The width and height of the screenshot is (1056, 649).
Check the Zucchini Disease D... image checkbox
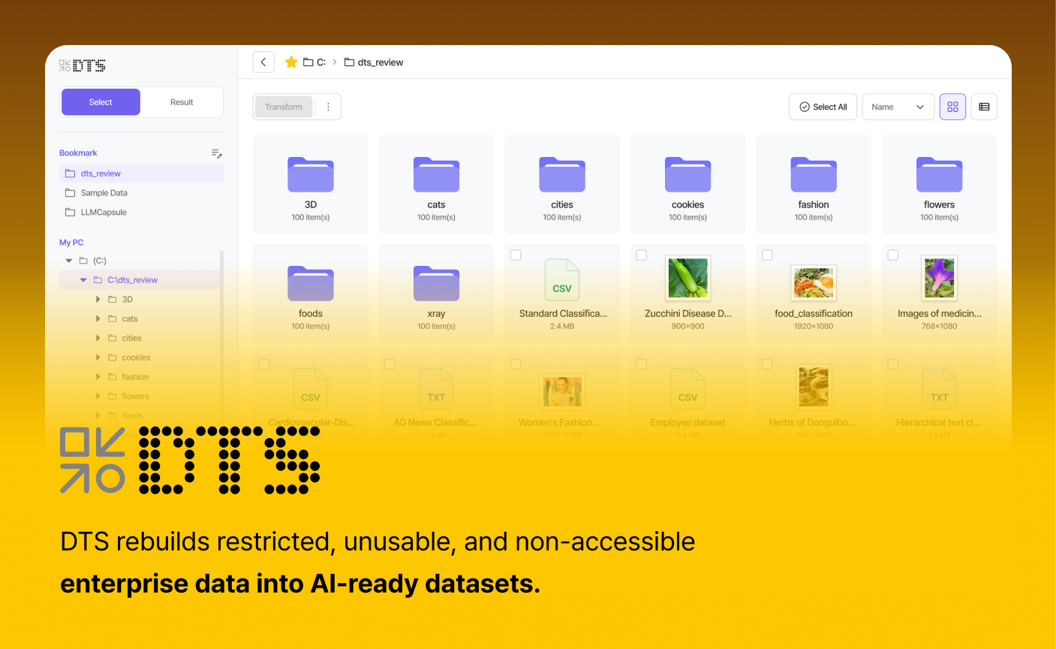coord(642,255)
